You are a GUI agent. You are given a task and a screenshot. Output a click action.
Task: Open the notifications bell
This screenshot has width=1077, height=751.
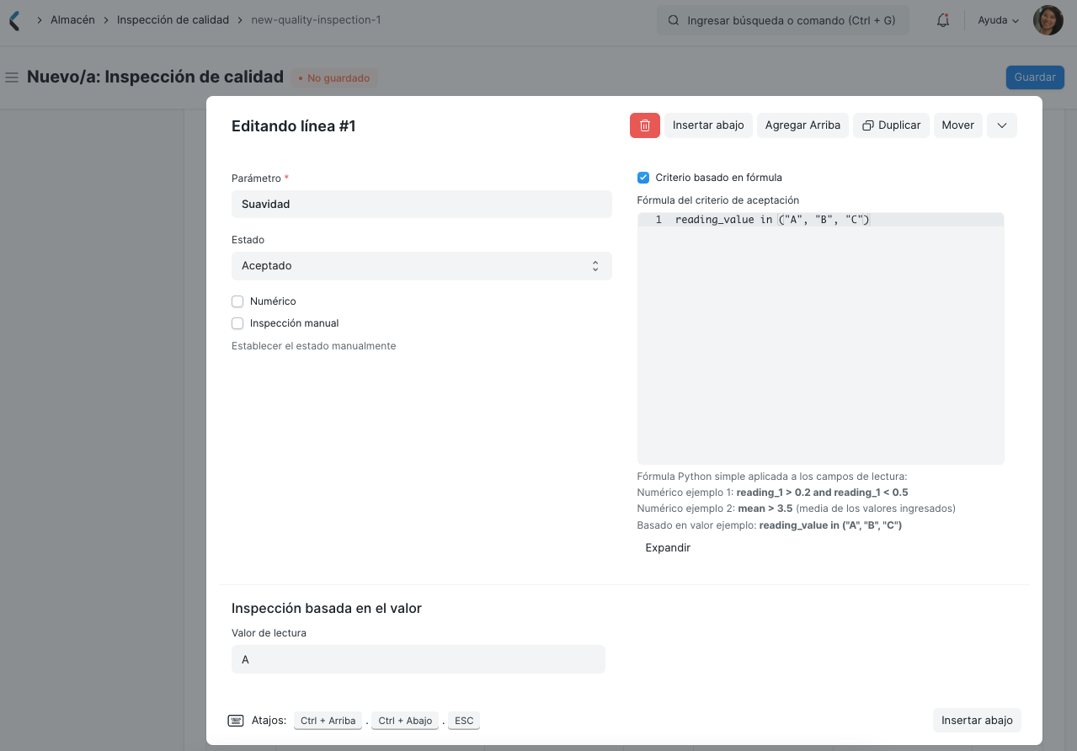coord(943,20)
